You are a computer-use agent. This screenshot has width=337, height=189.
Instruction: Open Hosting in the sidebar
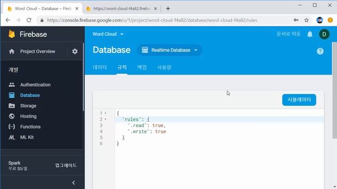tap(28, 116)
